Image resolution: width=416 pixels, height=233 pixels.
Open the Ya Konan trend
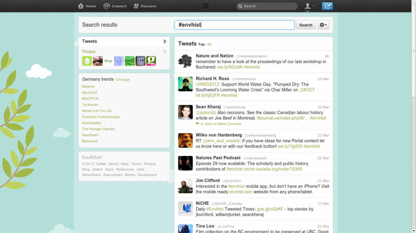(90, 105)
